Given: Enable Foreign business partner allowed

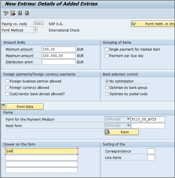Looking at the screenshot, I should pos(7,81).
